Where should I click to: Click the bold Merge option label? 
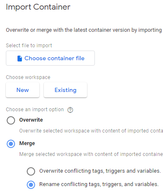click(x=27, y=143)
